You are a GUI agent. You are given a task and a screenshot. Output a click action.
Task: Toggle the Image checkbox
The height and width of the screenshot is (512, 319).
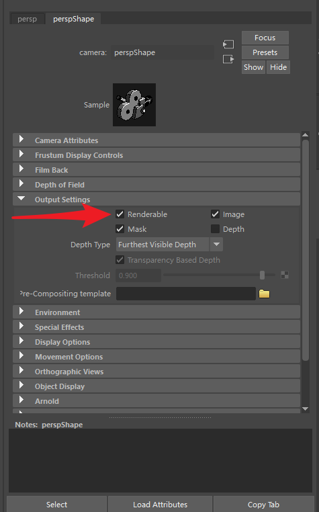coord(215,214)
